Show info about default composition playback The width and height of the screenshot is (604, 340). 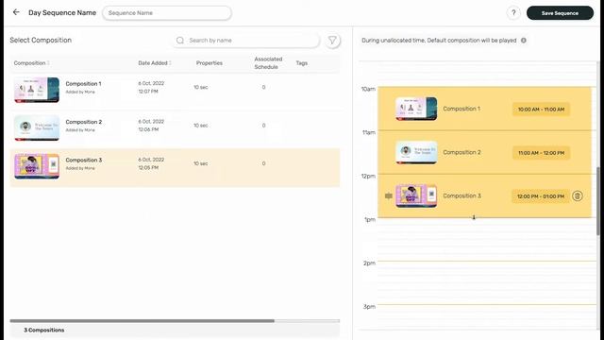[524, 41]
